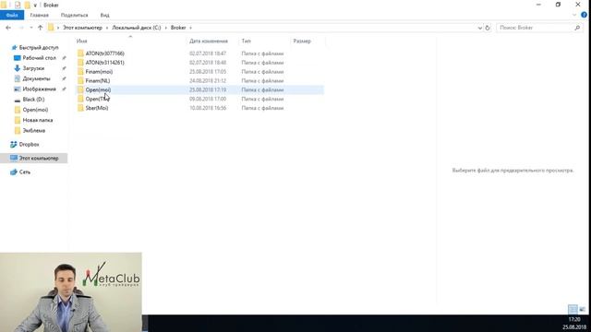Open Сеть in the sidebar
The width and height of the screenshot is (591, 332).
pyautogui.click(x=25, y=172)
